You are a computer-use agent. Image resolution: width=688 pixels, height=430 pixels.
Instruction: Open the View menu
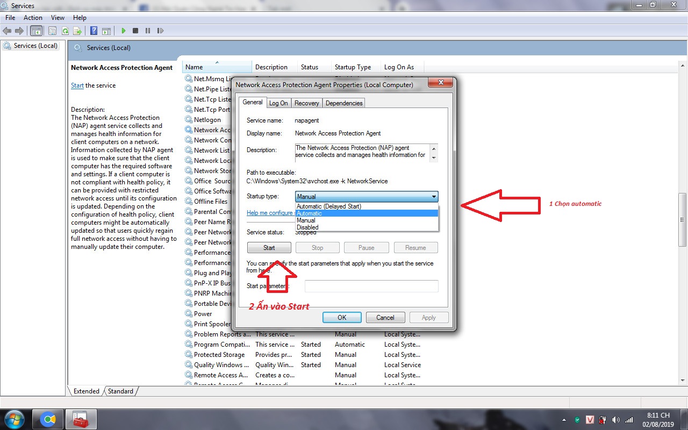point(58,18)
